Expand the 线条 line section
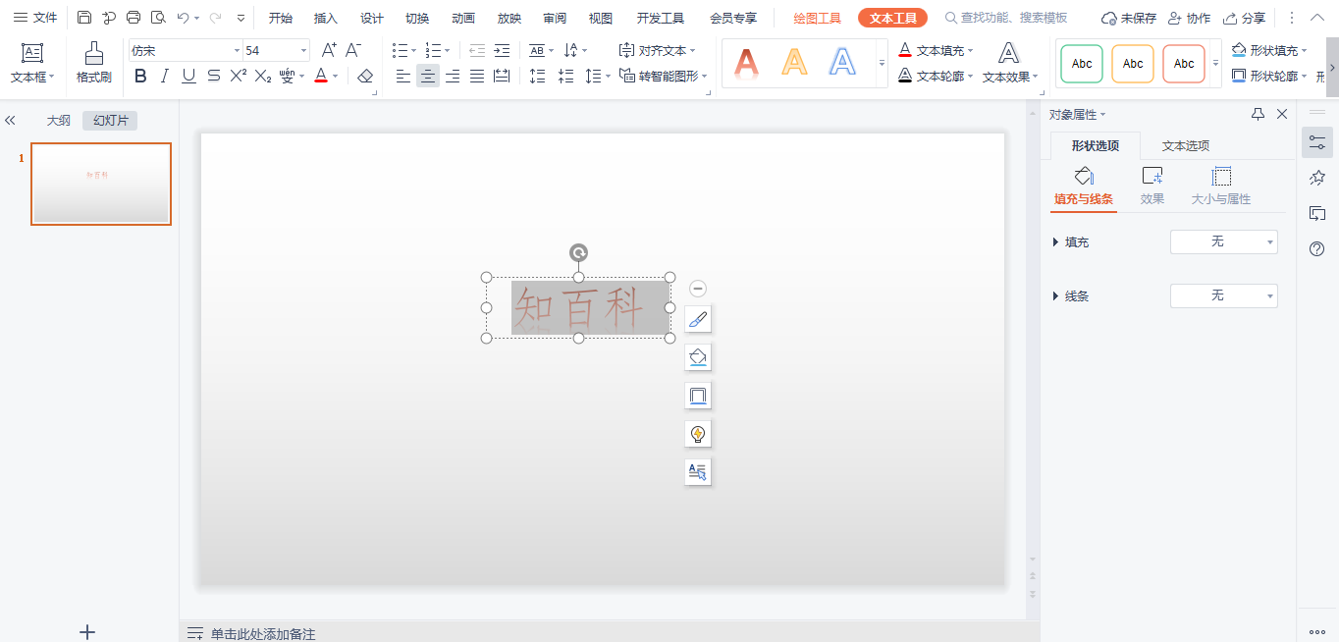Viewport: 1339px width, 642px height. (x=1056, y=295)
